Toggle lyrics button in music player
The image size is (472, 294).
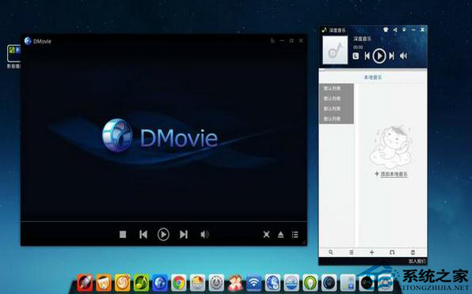(356, 56)
